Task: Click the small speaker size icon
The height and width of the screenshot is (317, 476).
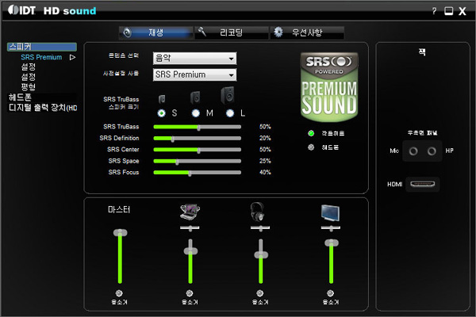Action: (162, 99)
